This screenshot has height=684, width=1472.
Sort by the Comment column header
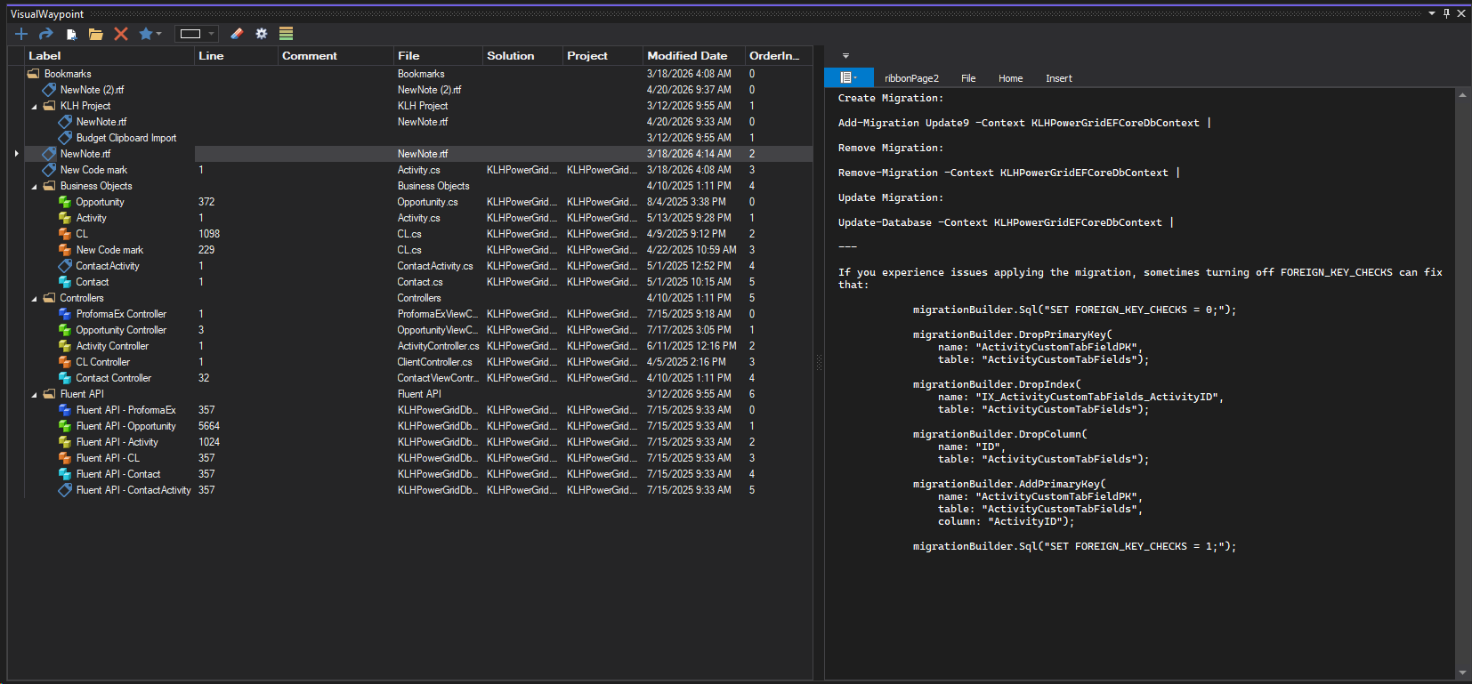[x=336, y=56]
